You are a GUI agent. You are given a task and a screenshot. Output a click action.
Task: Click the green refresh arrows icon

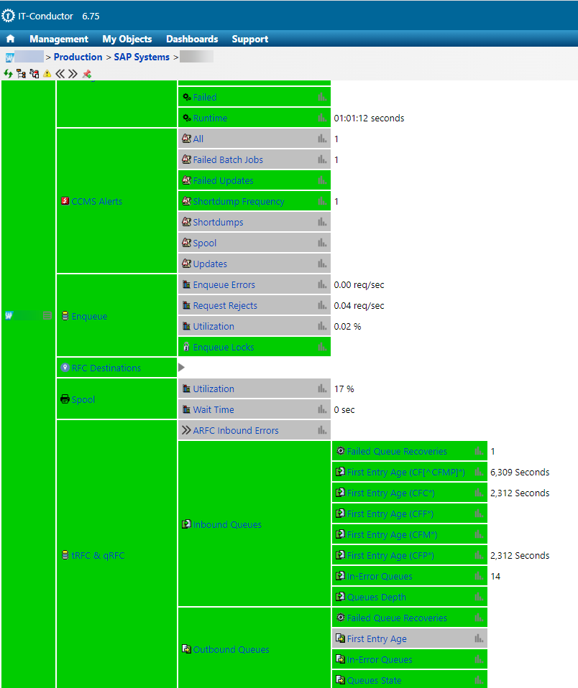8,74
